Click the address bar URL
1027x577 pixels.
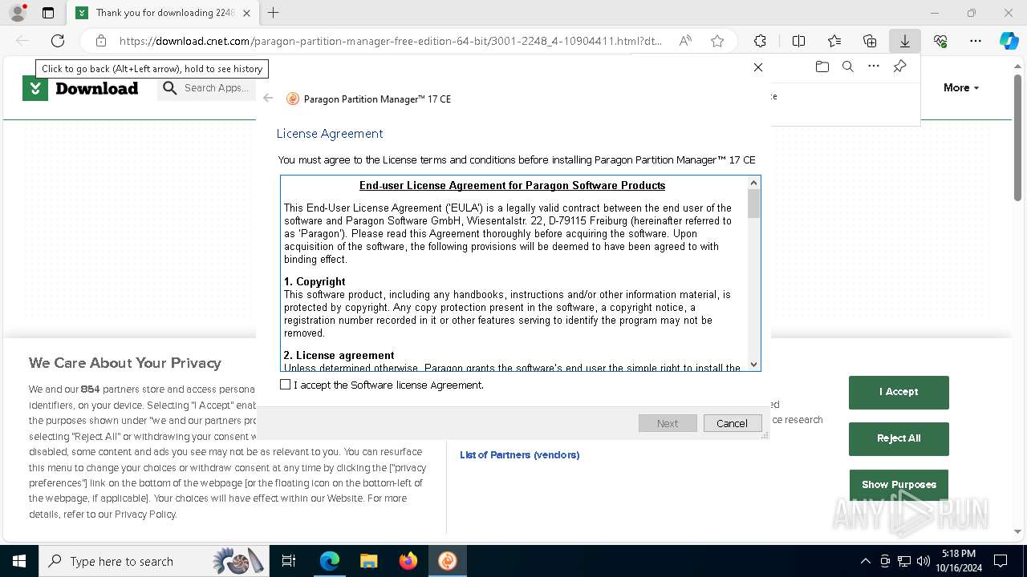click(x=391, y=41)
